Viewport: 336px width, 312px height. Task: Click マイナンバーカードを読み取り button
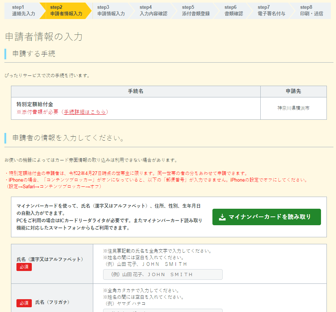pyautogui.click(x=267, y=217)
